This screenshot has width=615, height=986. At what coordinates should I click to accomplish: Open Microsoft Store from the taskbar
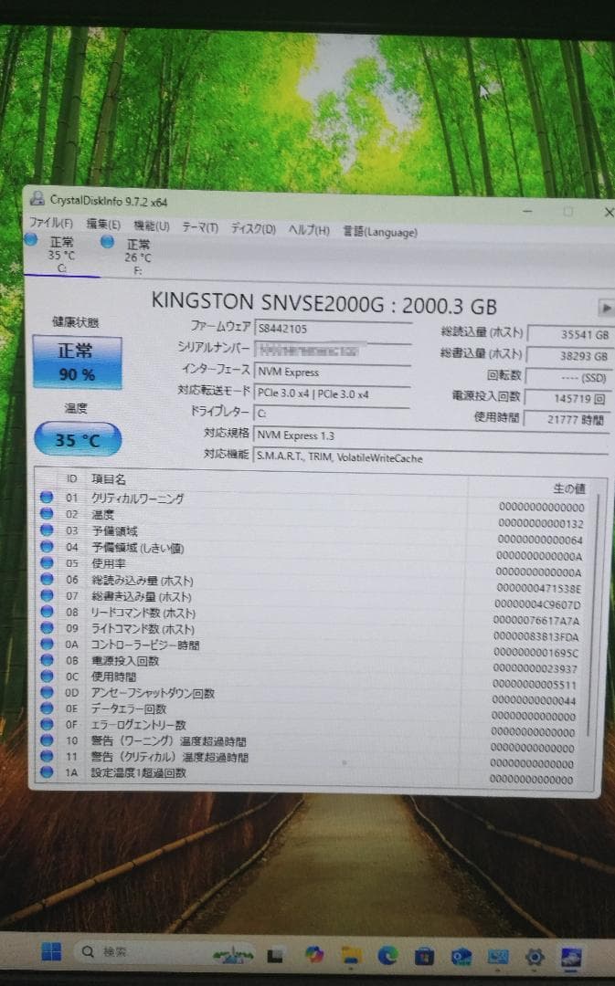(424, 958)
